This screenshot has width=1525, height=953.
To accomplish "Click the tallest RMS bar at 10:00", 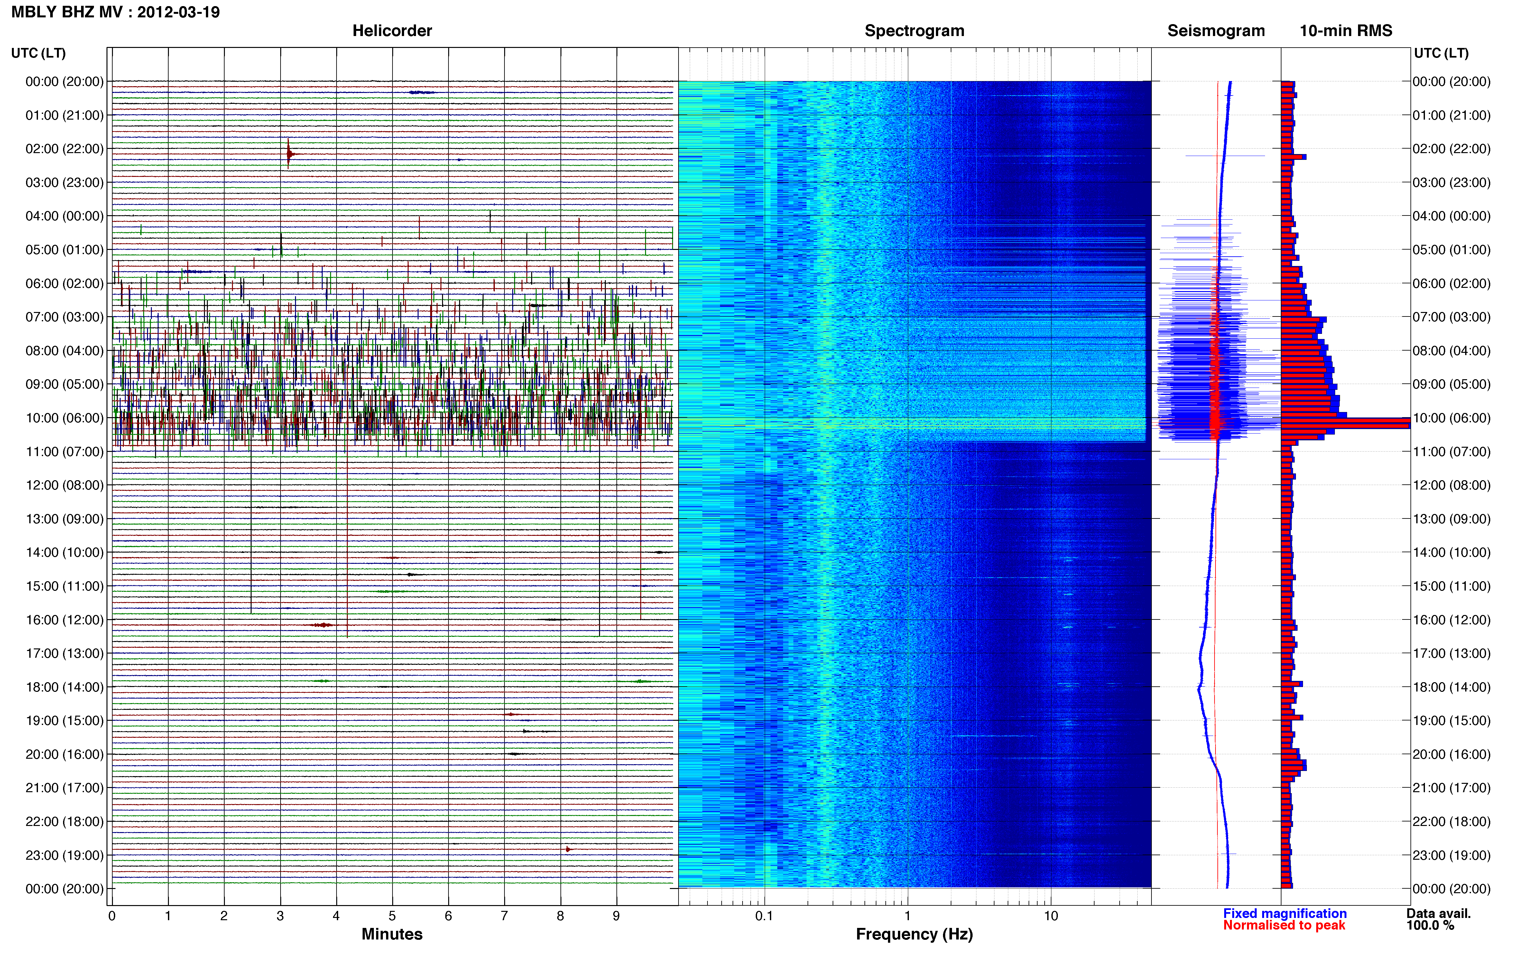I will point(1345,423).
